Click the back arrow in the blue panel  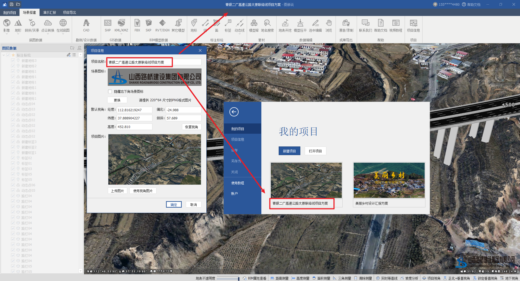click(234, 112)
